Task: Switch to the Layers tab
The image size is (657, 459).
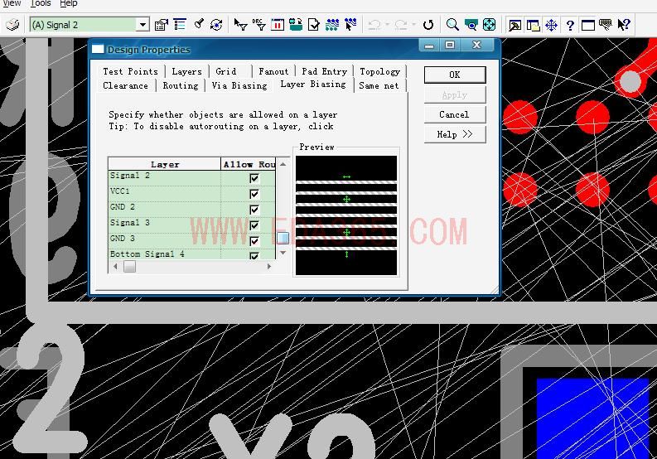Action: click(187, 72)
